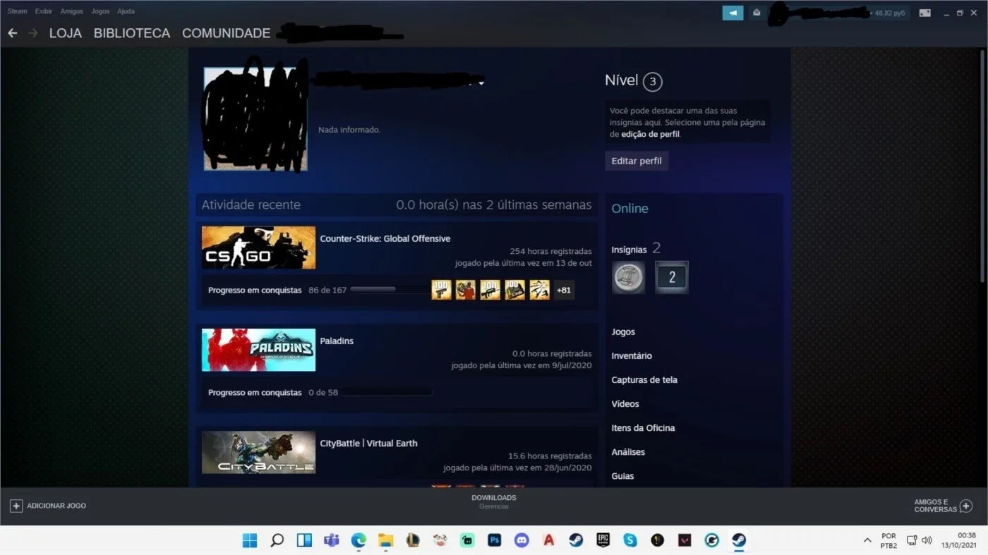The height and width of the screenshot is (555, 988).
Task: Open the wallet balance 48,82 account dropdown
Action: coord(888,13)
